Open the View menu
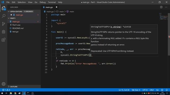Screen dimensions: 170x95 click(30, 2)
